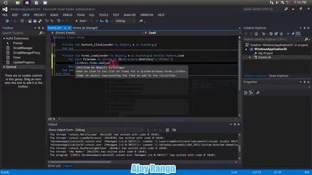Auto-hide the Toolbox panel with the pin
Viewport: 312px width, 175px height.
point(39,28)
